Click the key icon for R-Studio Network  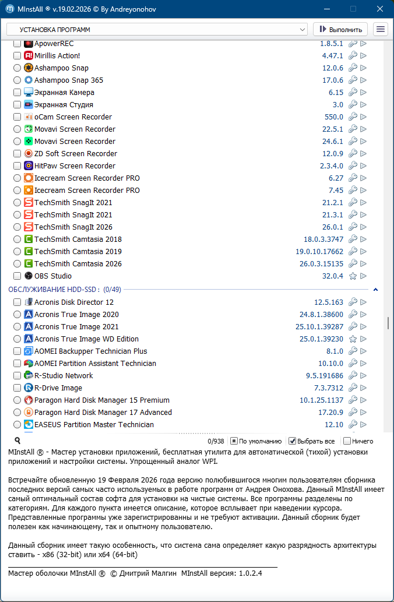[353, 376]
